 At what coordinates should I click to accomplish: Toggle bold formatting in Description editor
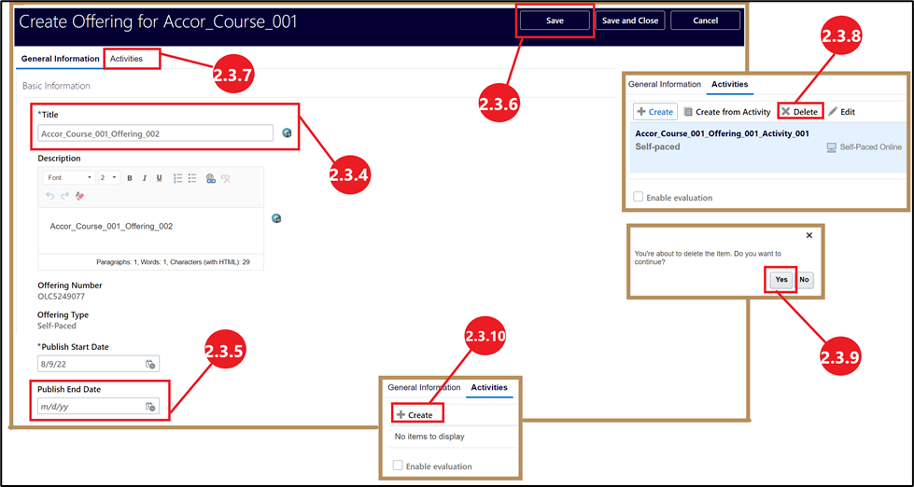(x=130, y=178)
